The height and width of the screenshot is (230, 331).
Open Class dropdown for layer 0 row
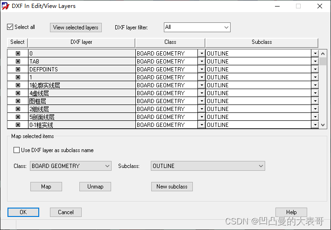point(202,53)
